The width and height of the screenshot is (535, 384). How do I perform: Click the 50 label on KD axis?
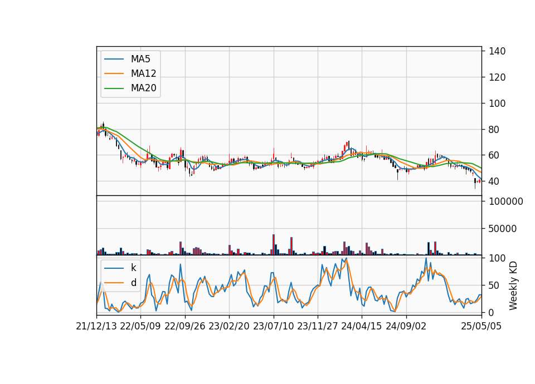pyautogui.click(x=494, y=285)
